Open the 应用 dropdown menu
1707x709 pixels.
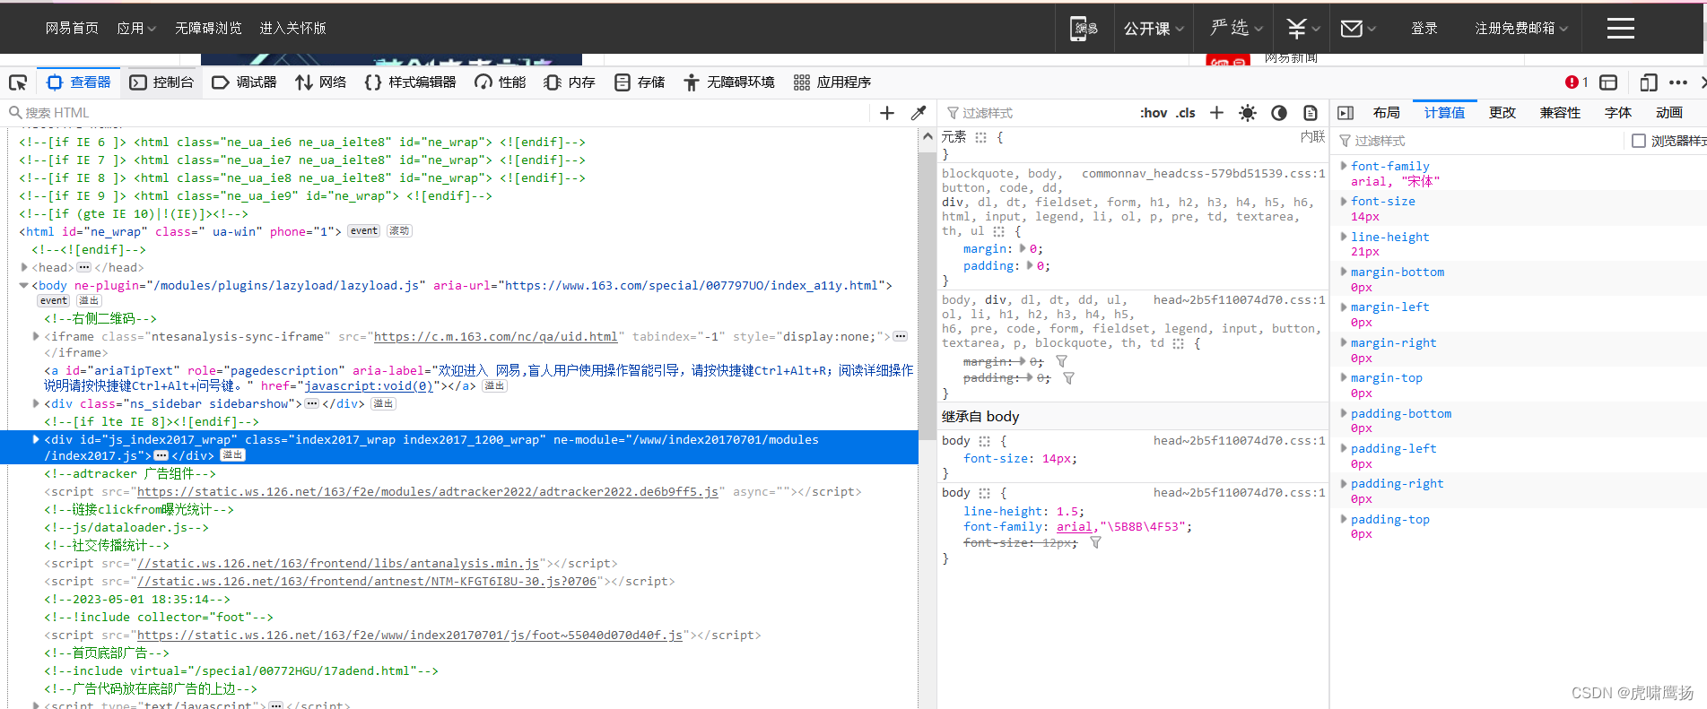(136, 29)
